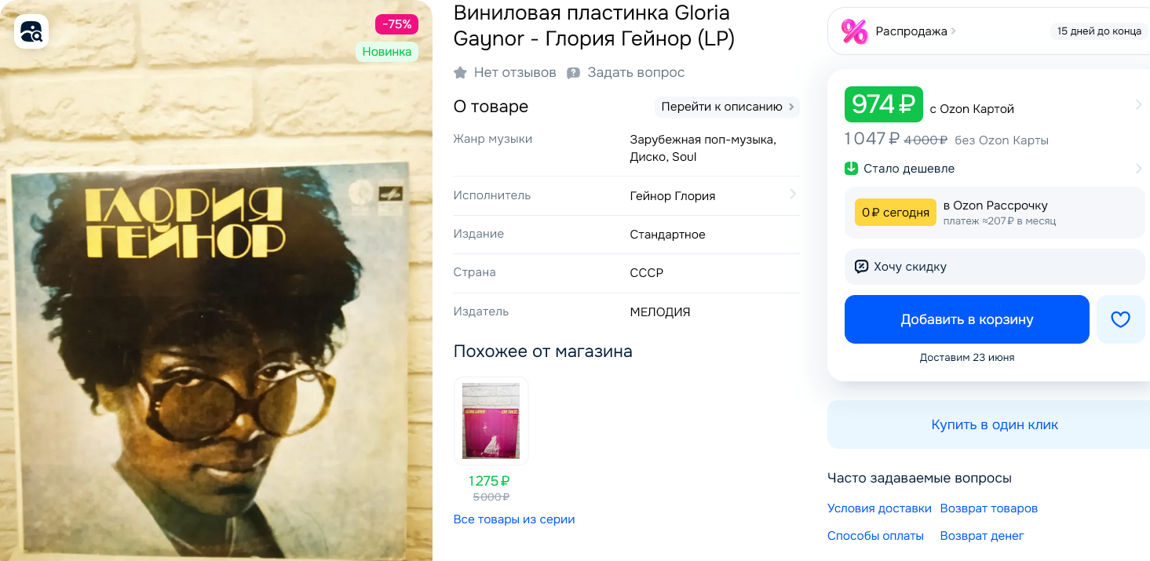
Task: Add product to favorites with heart icon
Action: click(1120, 319)
